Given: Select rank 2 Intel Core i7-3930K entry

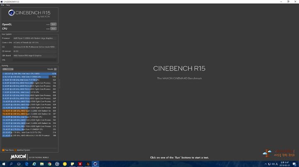Looking at the screenshot, I should [x=29, y=77].
